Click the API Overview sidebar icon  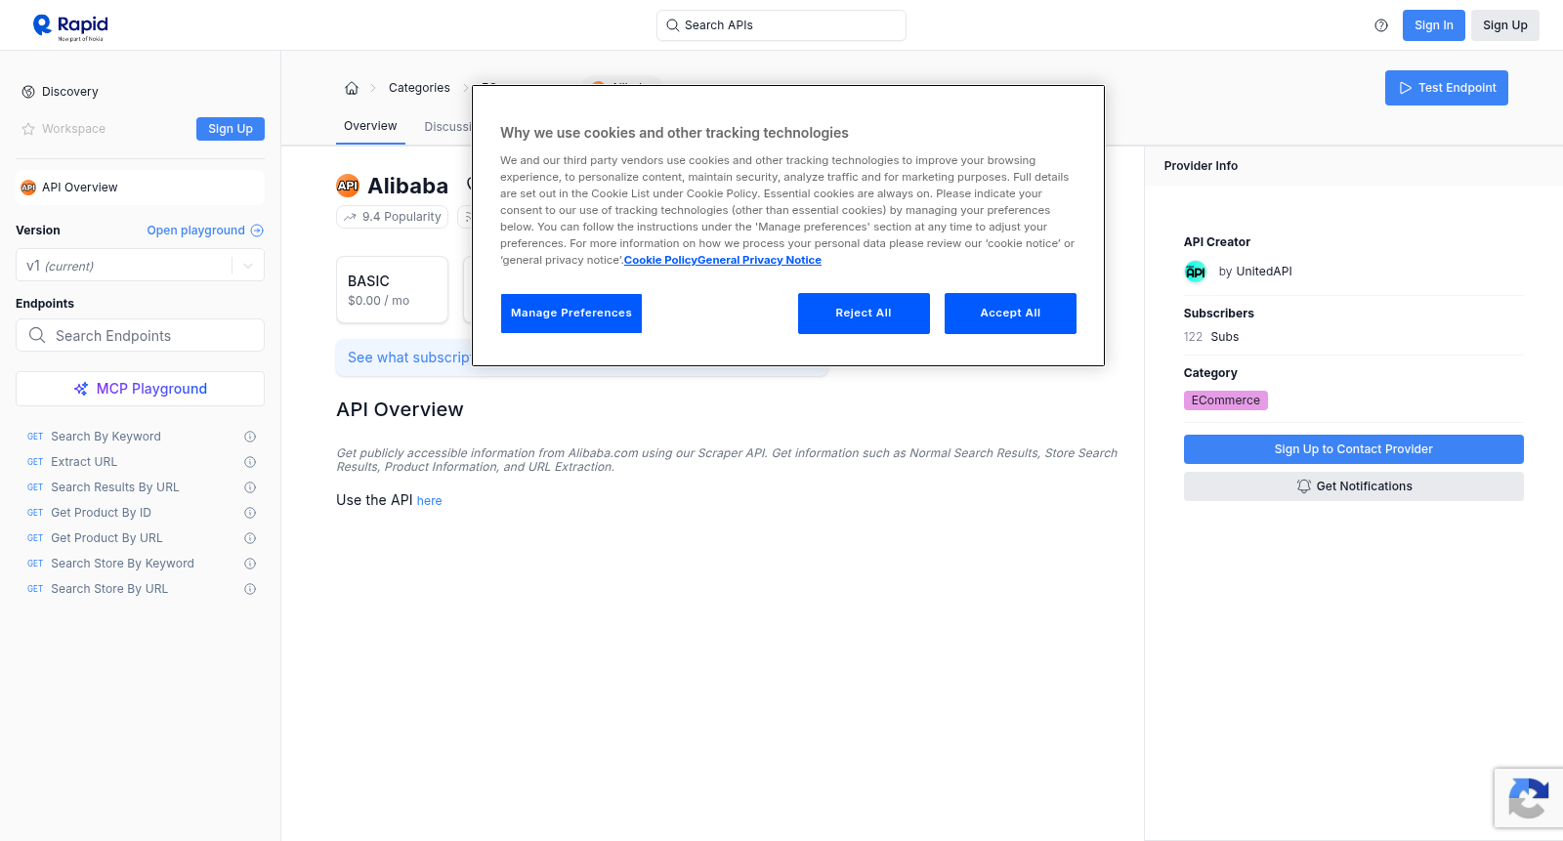pos(28,188)
